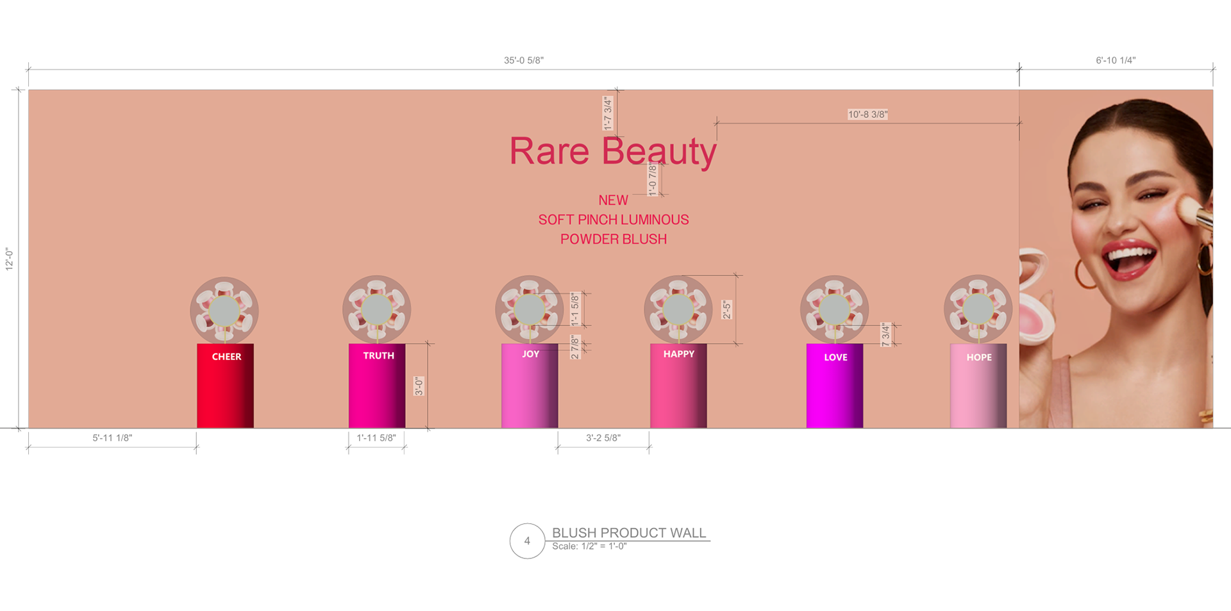Select the flower mirror display above TRUTH
1231x611 pixels.
tap(376, 309)
